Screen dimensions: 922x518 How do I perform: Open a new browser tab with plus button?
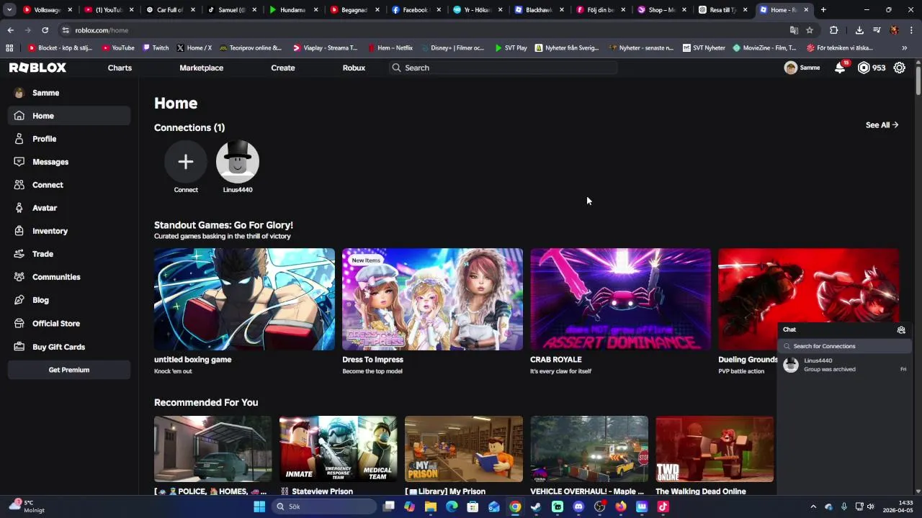pyautogui.click(x=823, y=10)
